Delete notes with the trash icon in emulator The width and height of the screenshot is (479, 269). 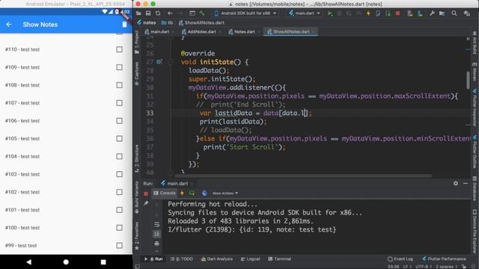coord(124,25)
